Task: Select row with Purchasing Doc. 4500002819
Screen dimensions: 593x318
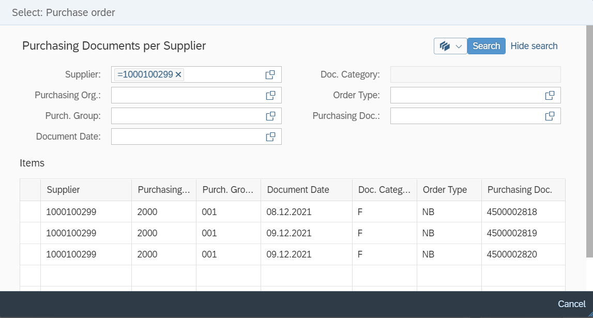Action: click(x=30, y=233)
